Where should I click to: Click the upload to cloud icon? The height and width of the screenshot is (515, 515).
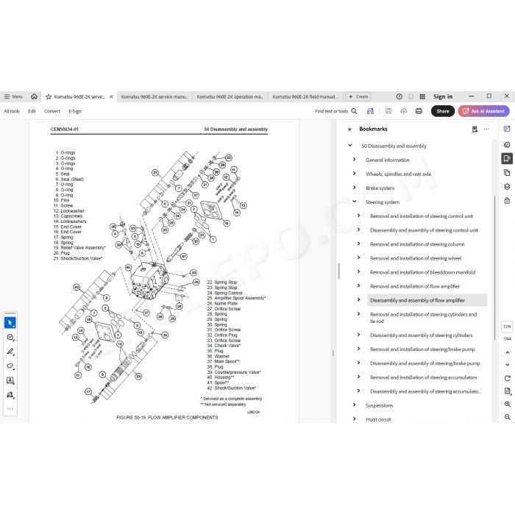(x=404, y=111)
